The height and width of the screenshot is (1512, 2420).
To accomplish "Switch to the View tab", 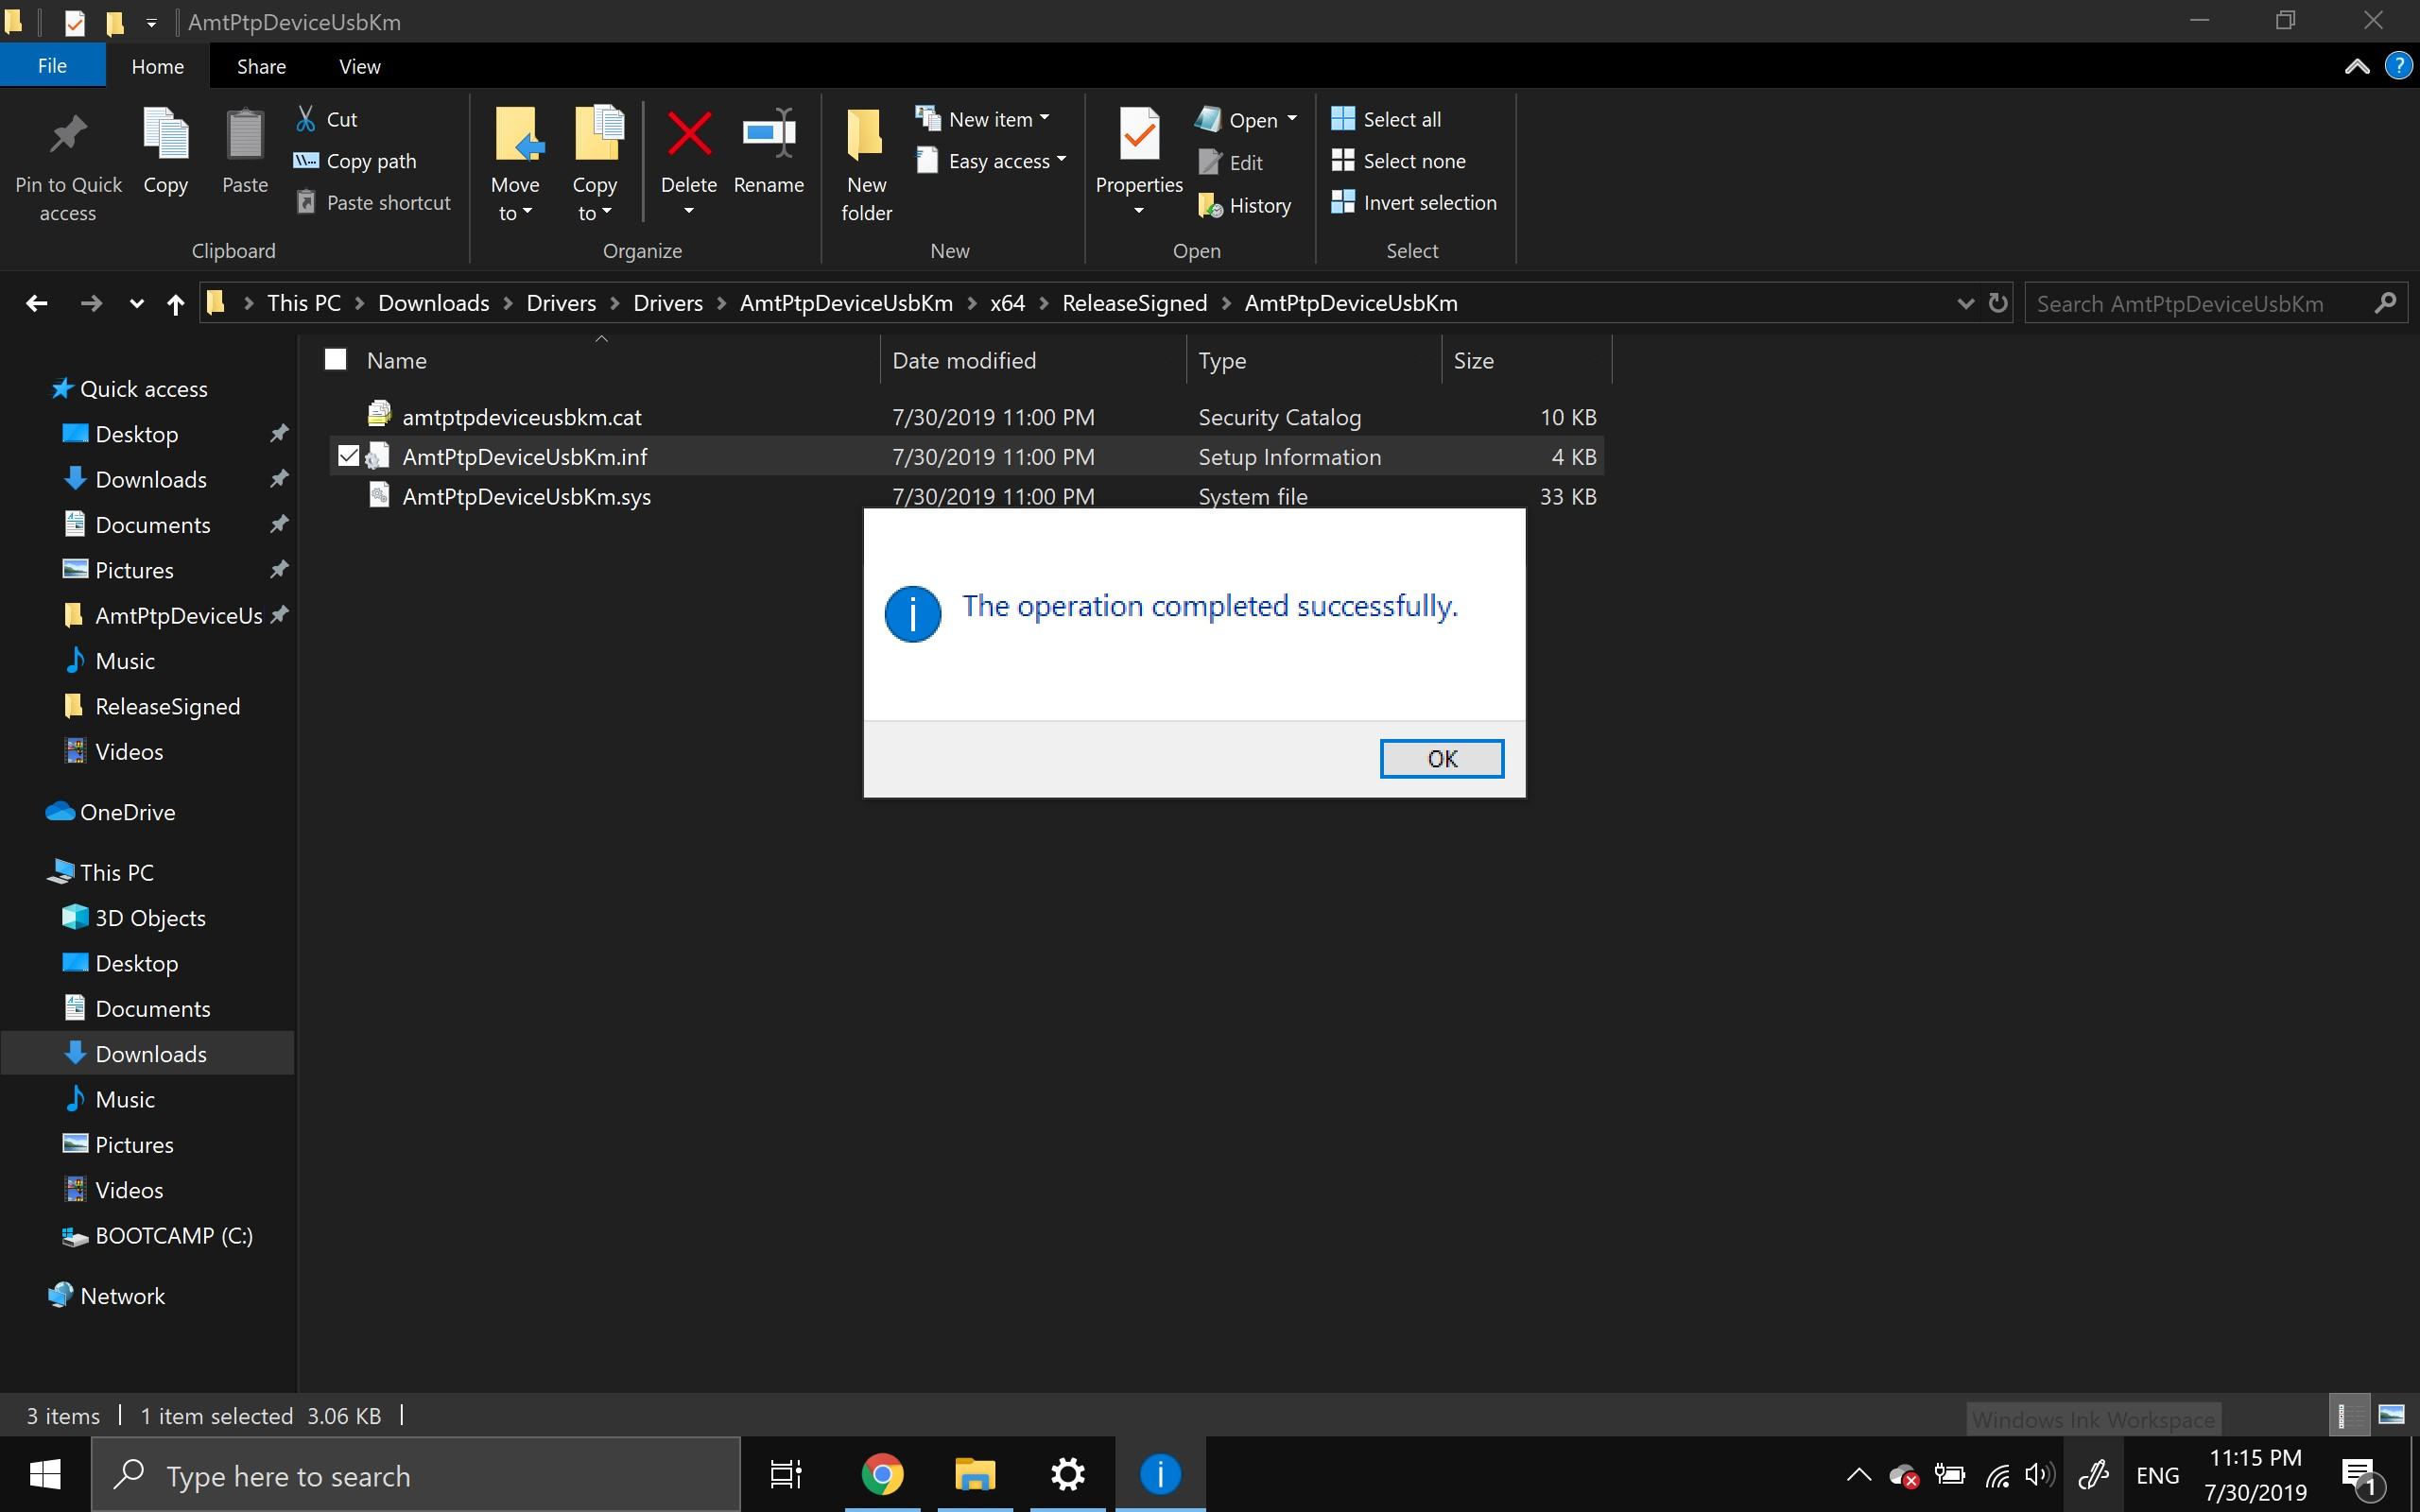I will coord(359,66).
